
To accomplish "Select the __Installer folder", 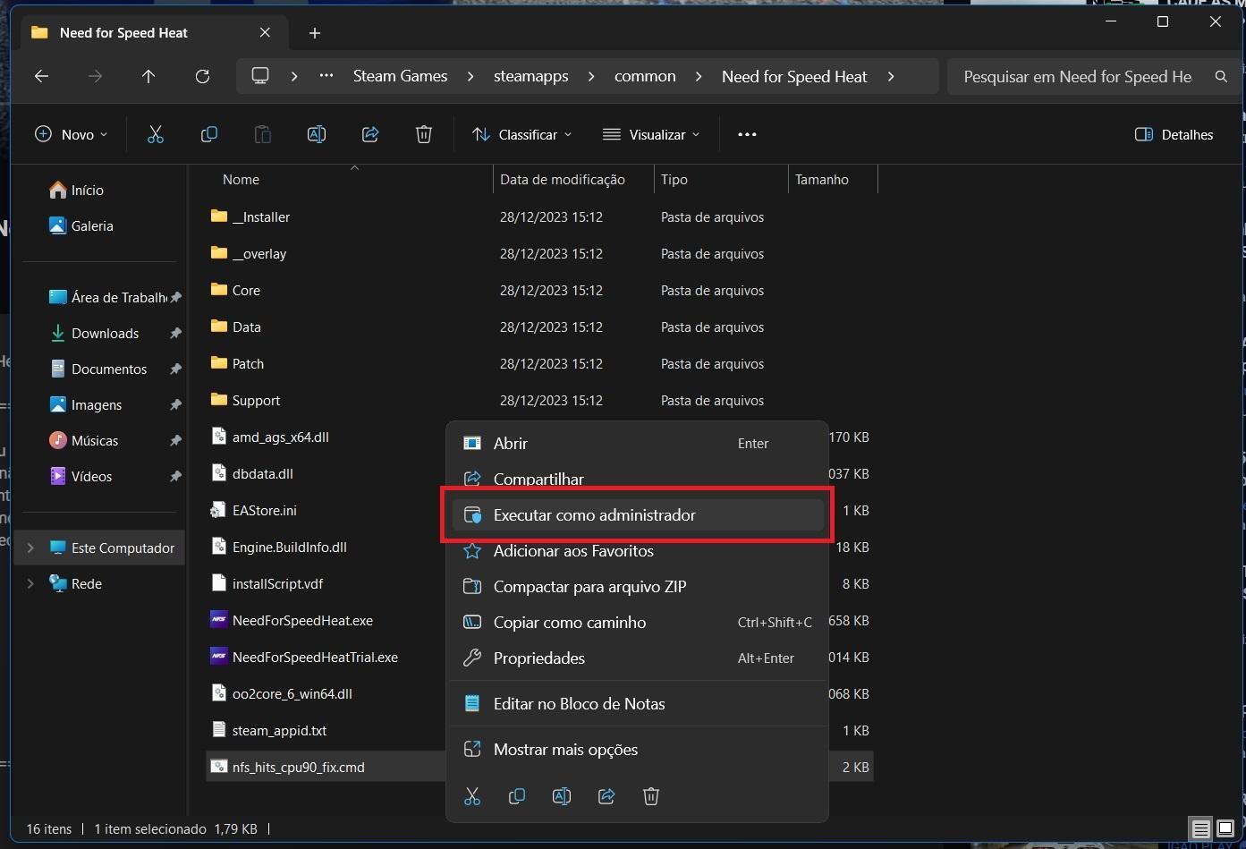I will point(539,216).
